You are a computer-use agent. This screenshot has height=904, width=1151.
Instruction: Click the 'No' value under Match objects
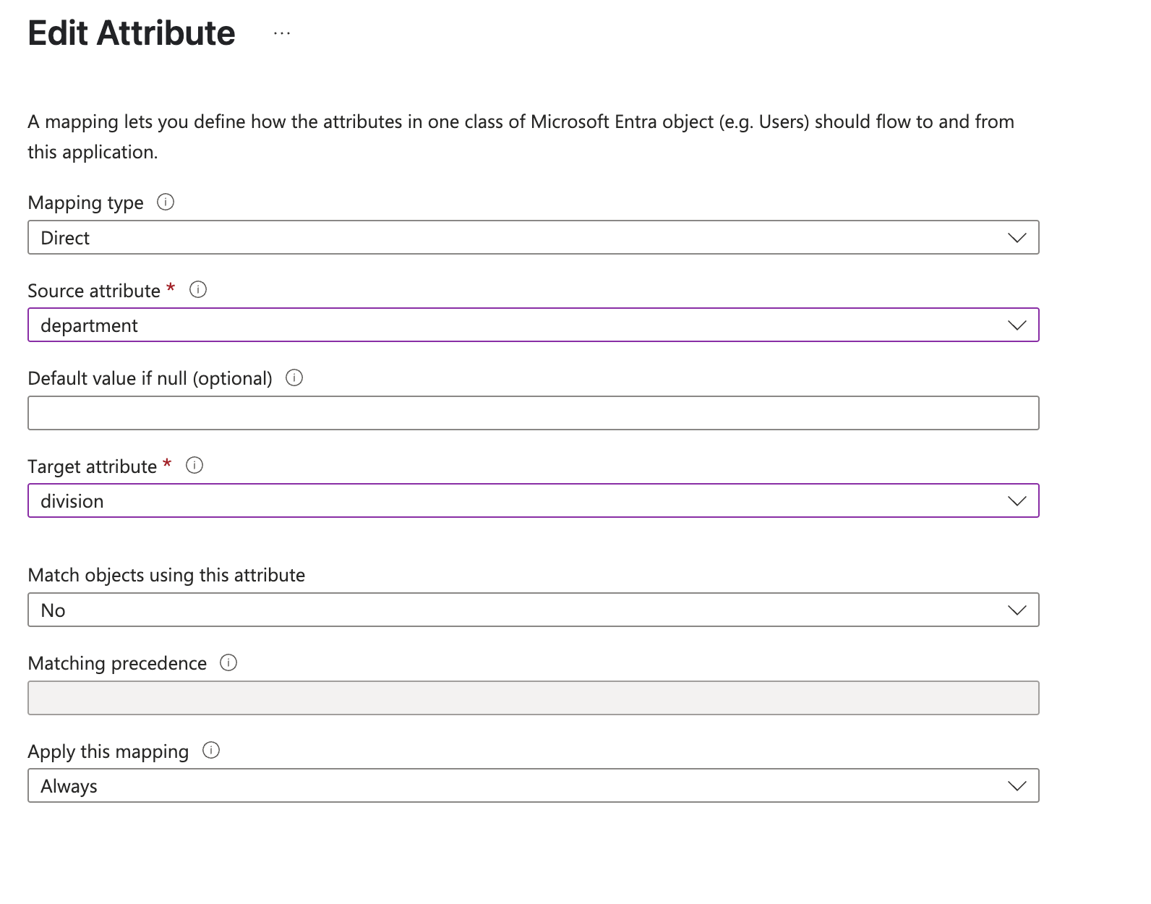[x=54, y=610]
